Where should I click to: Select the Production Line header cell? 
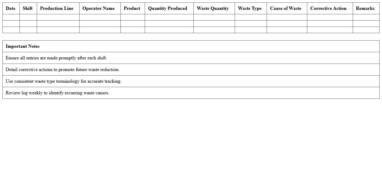click(x=56, y=8)
